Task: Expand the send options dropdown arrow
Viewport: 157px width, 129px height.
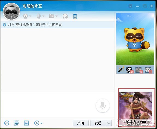Action: coord(109,123)
